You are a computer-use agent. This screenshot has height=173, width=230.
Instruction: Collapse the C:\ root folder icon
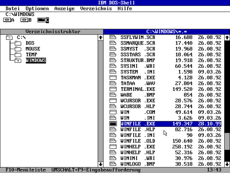coord(9,37)
